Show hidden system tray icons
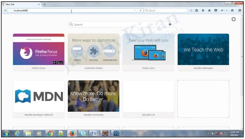The width and height of the screenshot is (245, 139). 209,134
